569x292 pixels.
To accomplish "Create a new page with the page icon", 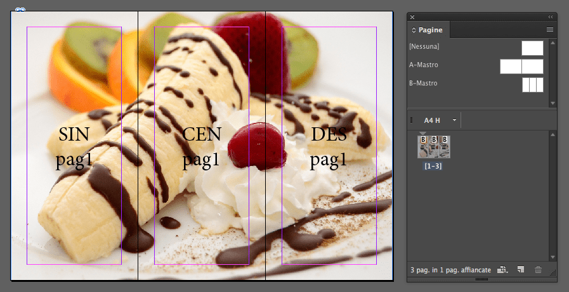I will (521, 270).
